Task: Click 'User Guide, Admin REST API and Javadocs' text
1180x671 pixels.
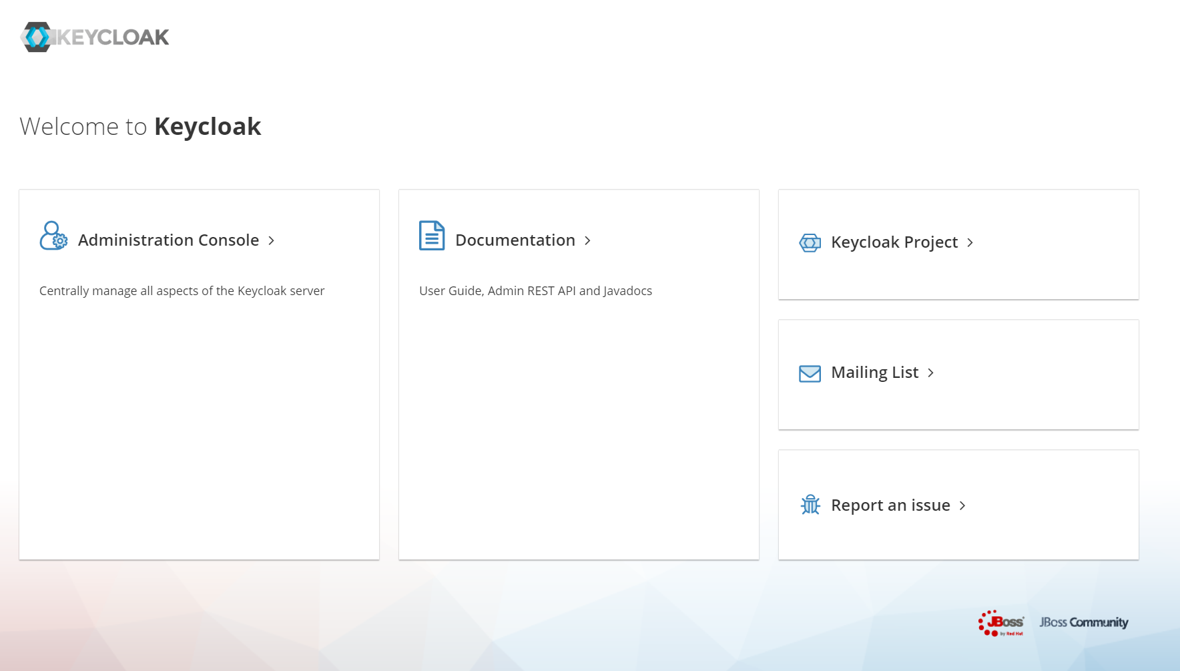Action: (535, 291)
